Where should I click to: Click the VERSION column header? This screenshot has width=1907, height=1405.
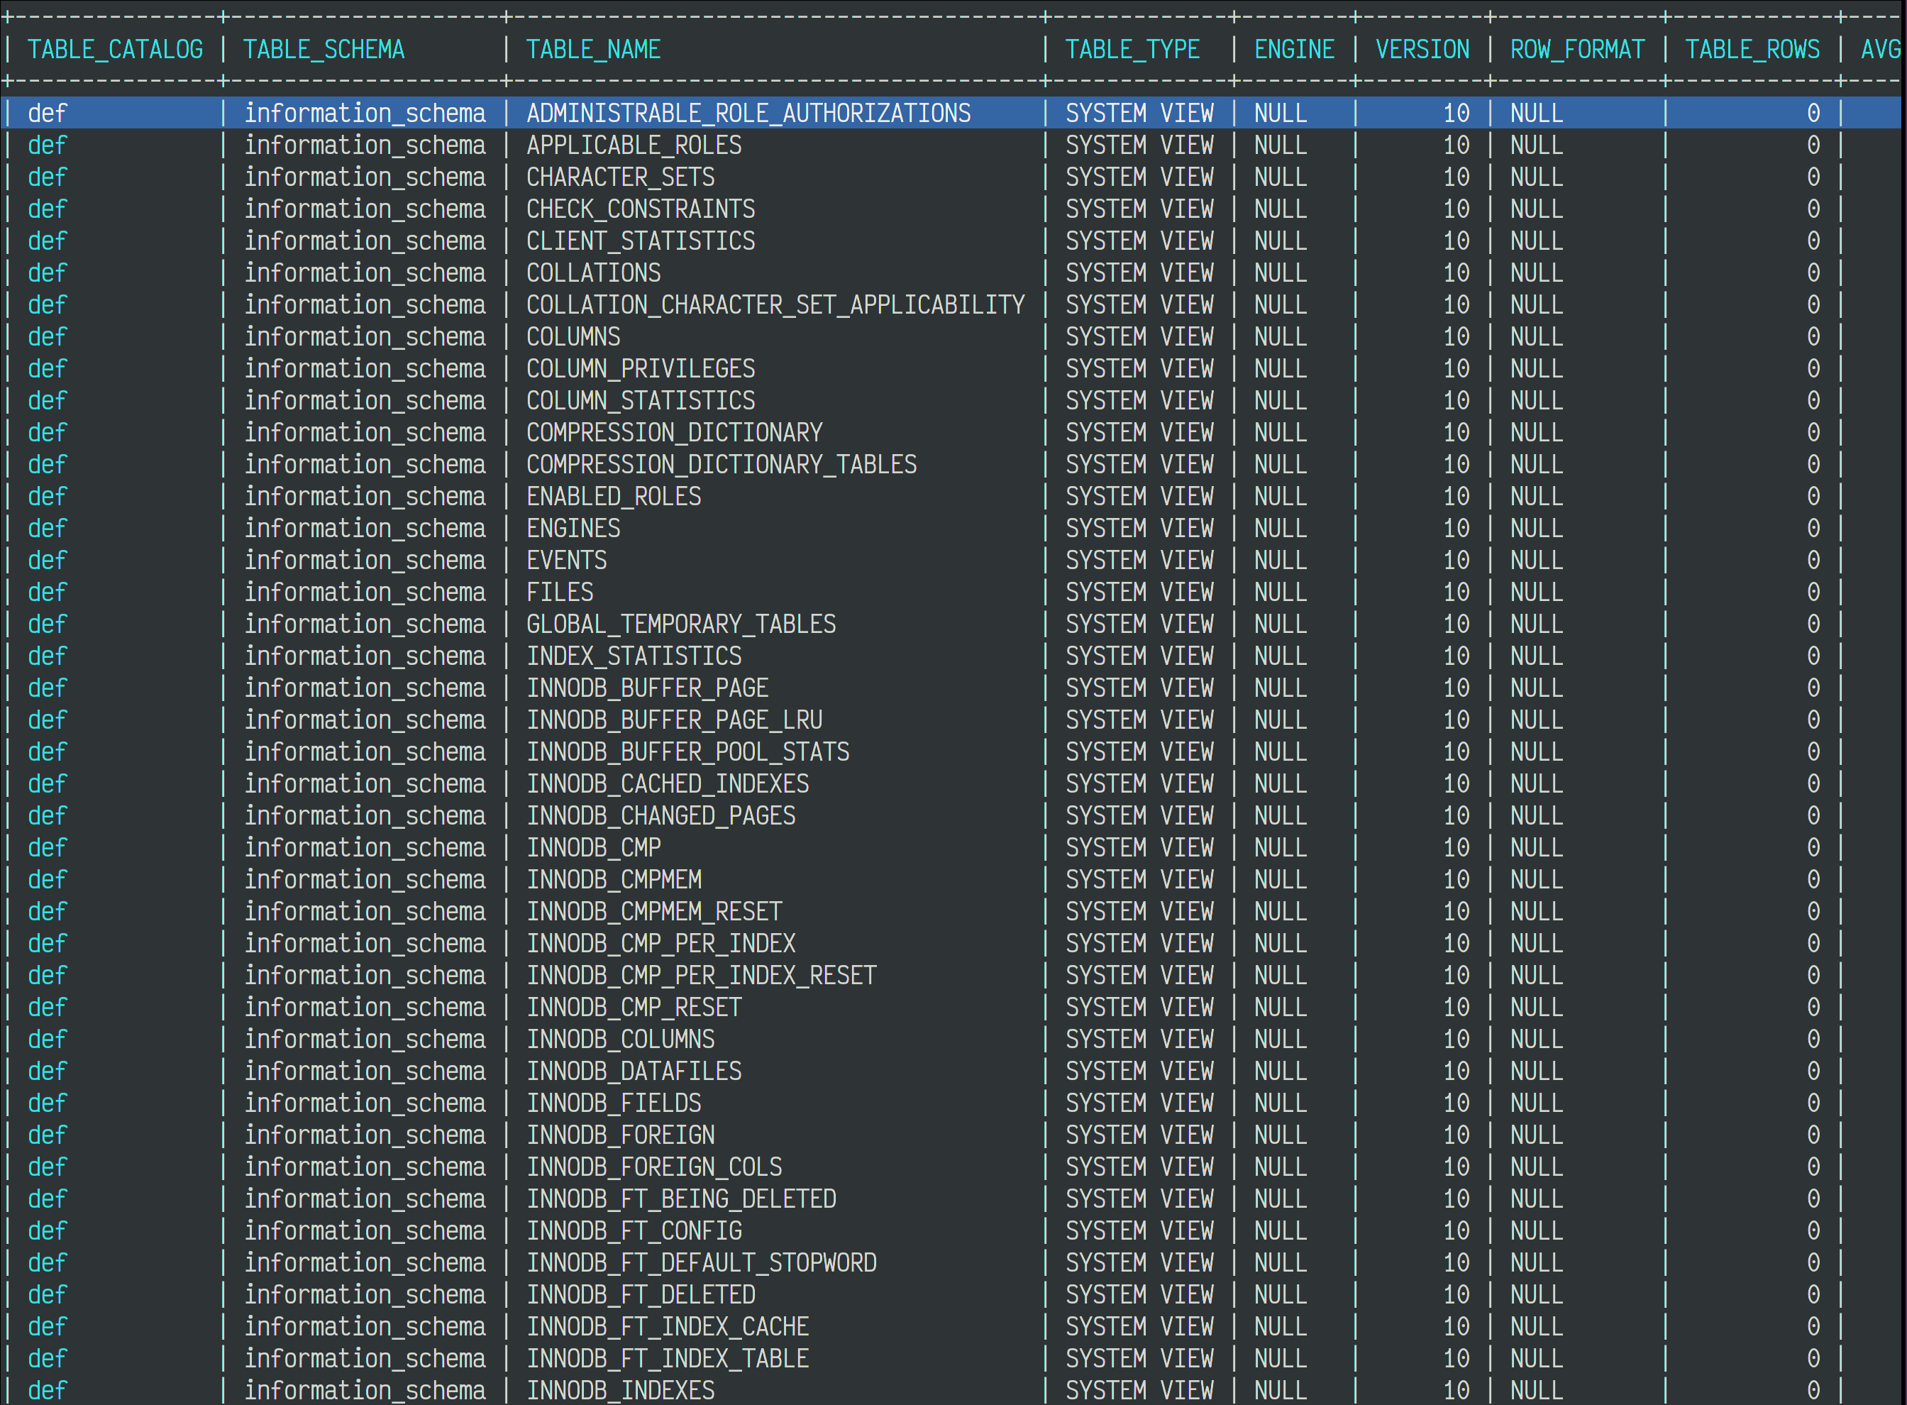click(x=1421, y=48)
